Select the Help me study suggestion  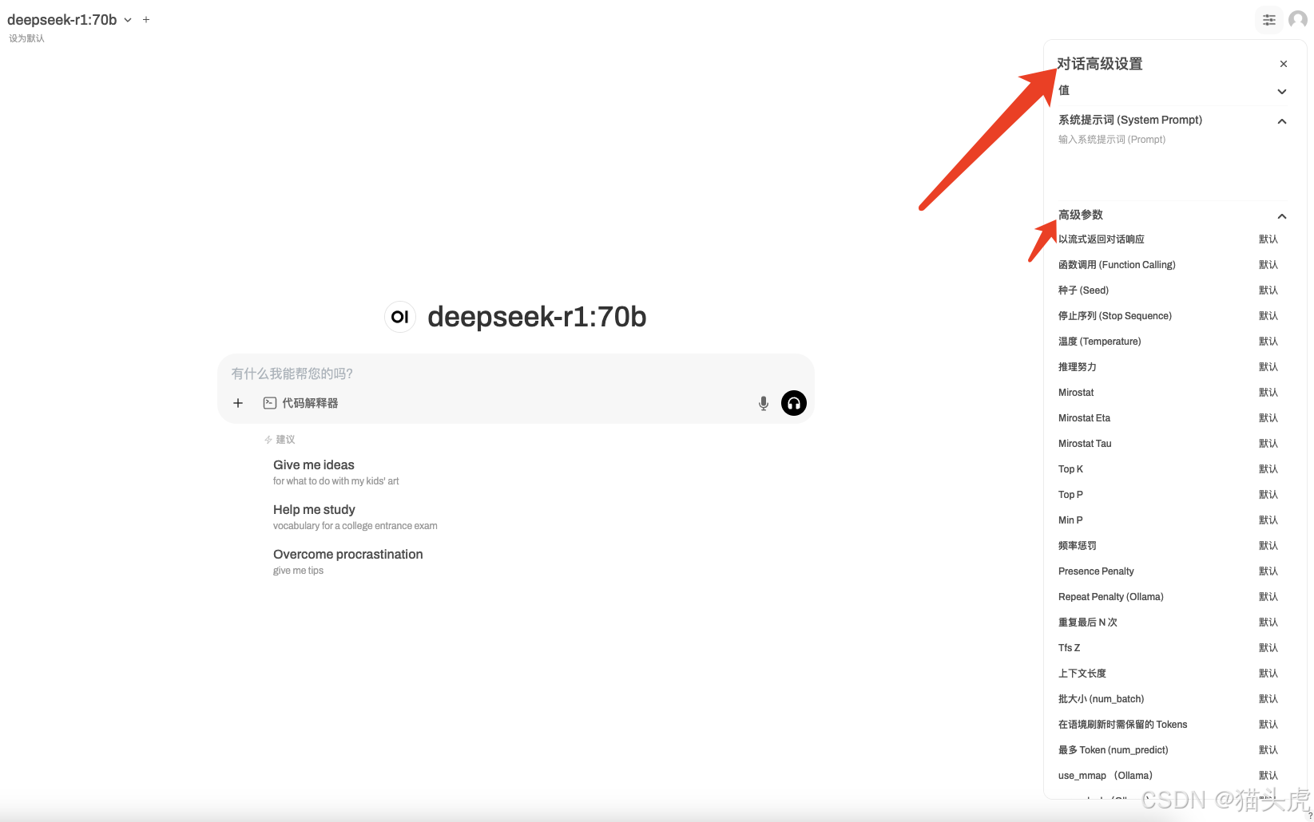click(355, 517)
